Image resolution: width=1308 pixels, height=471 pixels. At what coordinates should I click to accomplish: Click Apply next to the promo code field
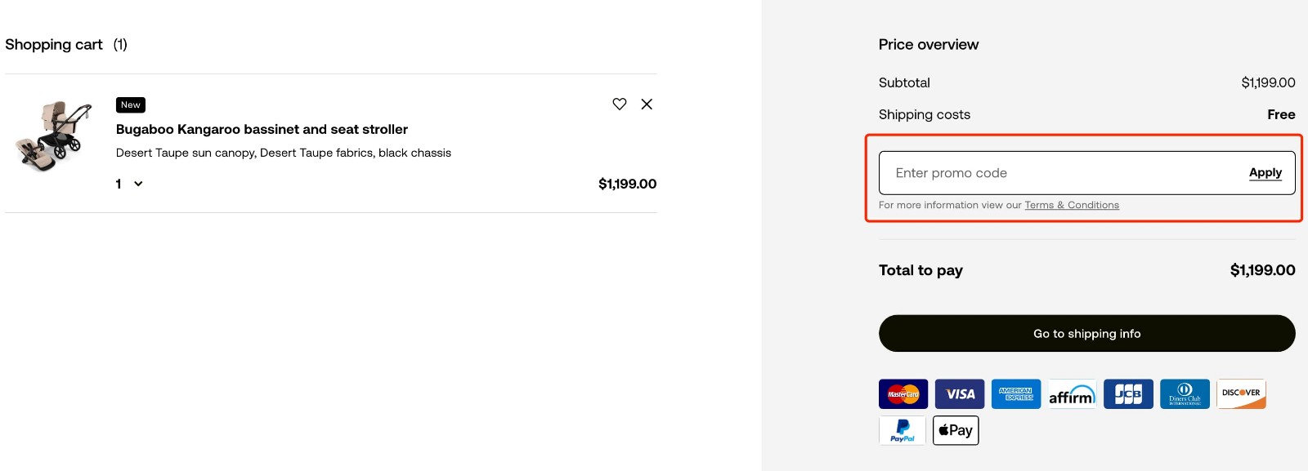click(x=1265, y=172)
